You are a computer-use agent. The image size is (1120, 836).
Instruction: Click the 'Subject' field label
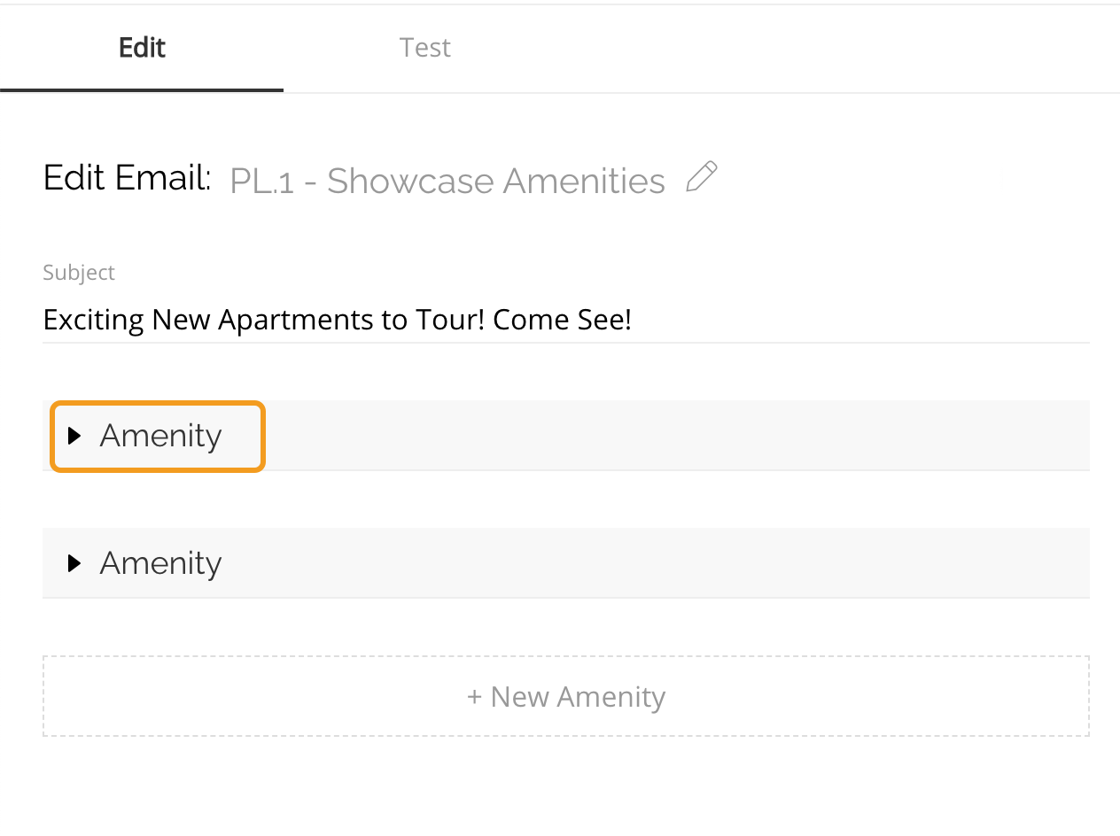coord(79,273)
